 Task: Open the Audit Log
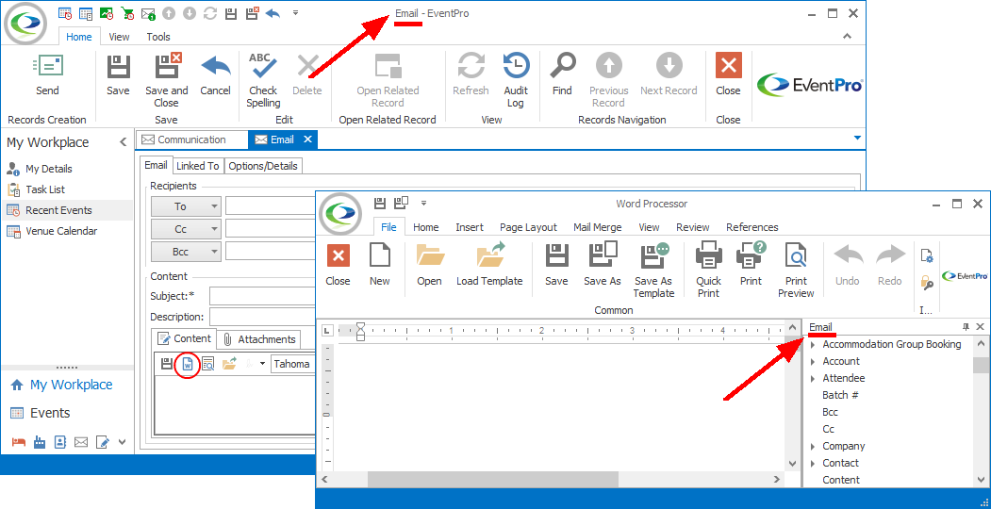click(x=516, y=80)
